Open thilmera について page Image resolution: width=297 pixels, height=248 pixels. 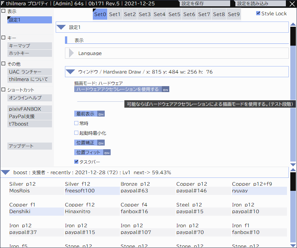(30, 79)
